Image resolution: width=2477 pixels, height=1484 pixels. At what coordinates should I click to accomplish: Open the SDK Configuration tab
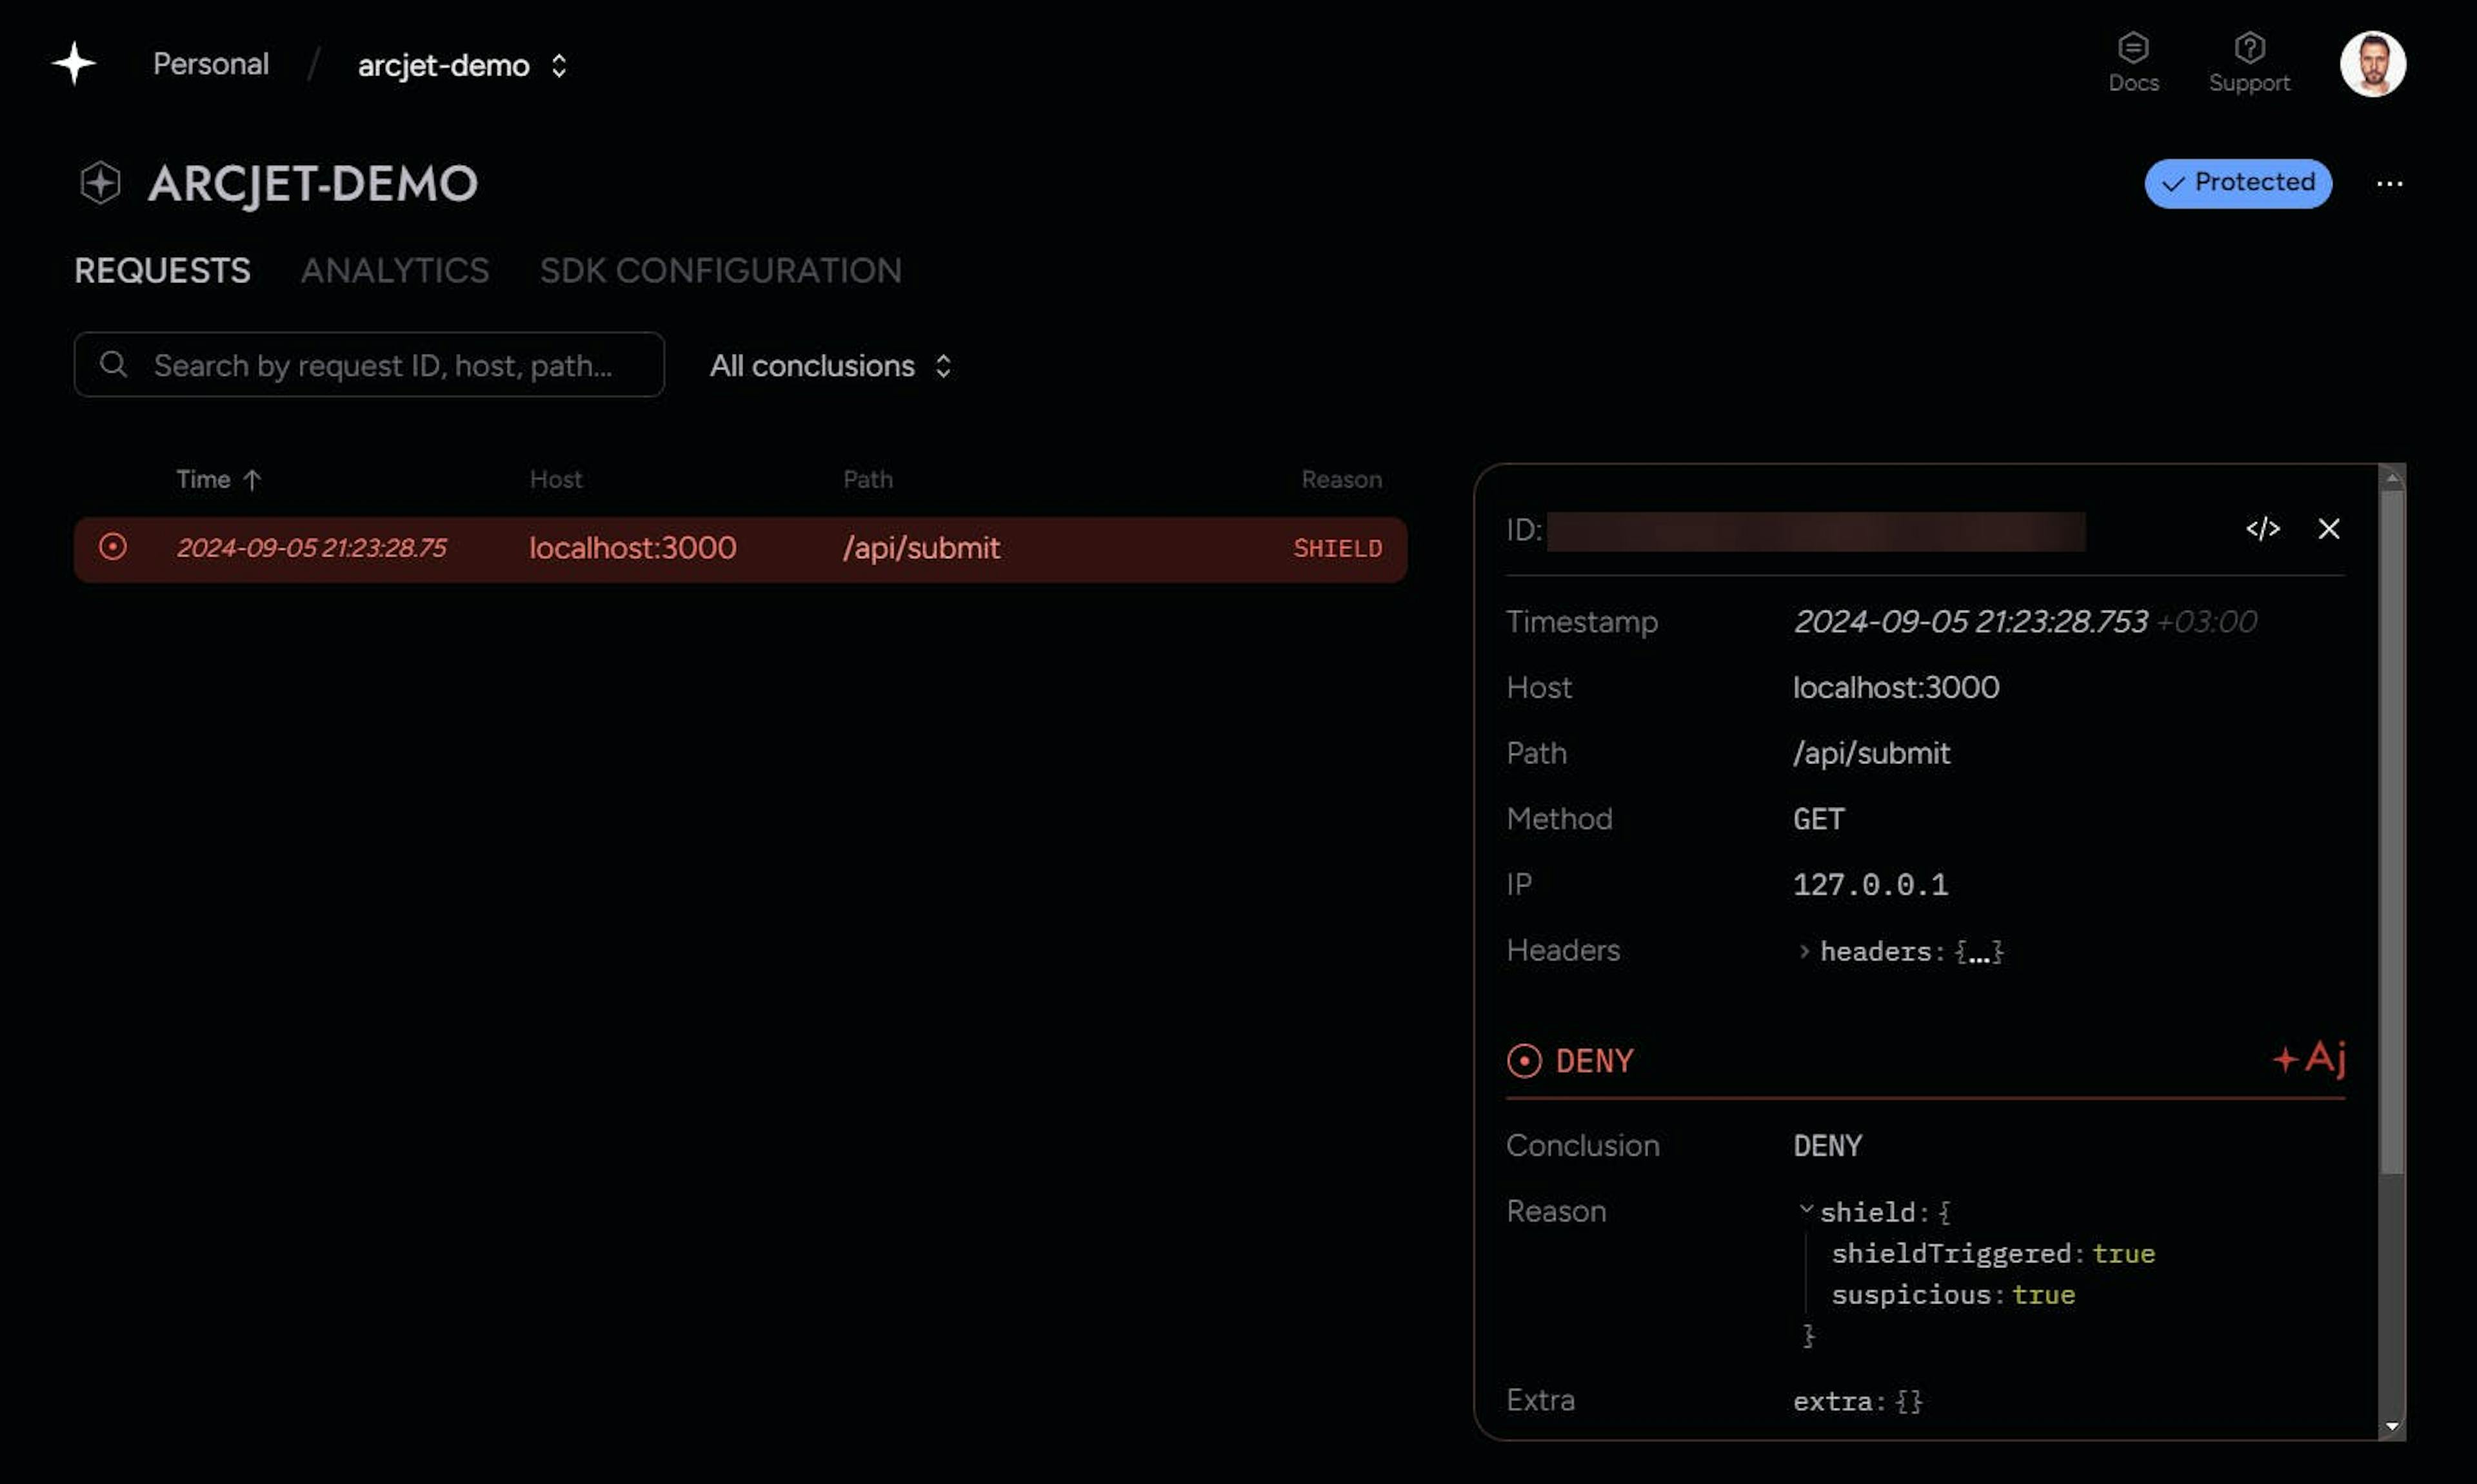(721, 271)
